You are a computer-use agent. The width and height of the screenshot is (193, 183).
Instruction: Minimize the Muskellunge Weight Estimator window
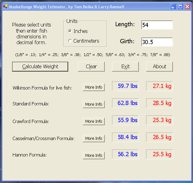tap(173, 7)
